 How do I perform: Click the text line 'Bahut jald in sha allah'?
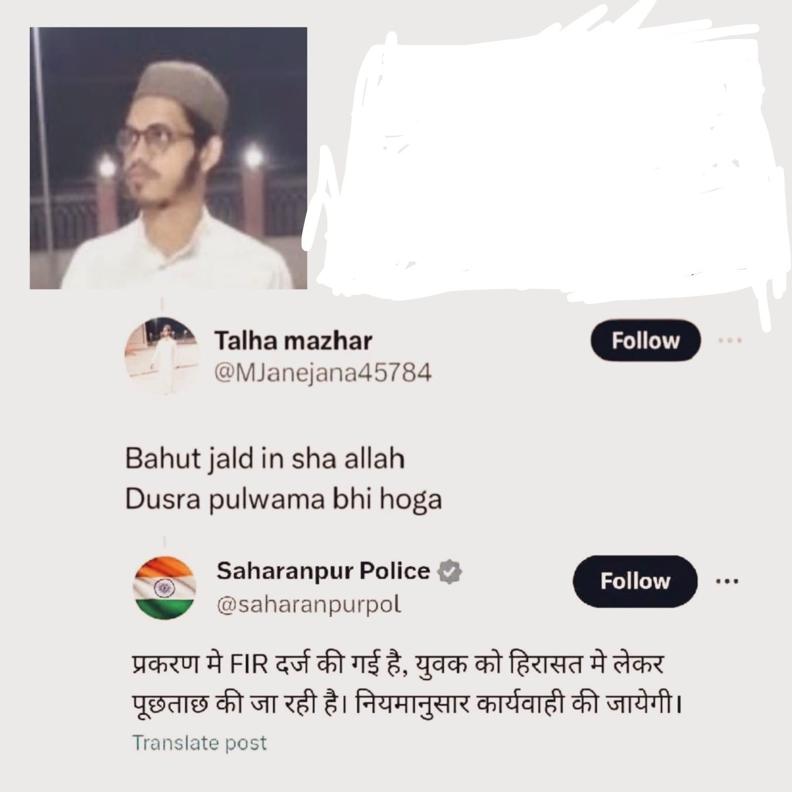pyautogui.click(x=265, y=458)
